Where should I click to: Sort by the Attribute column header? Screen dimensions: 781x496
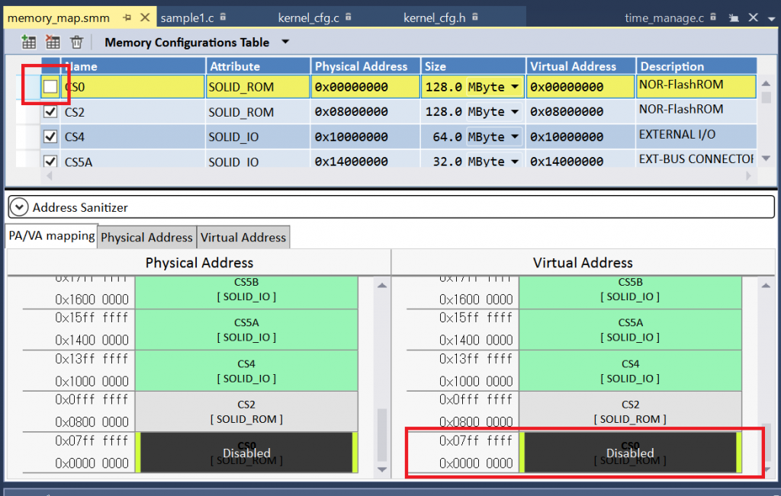(x=258, y=66)
